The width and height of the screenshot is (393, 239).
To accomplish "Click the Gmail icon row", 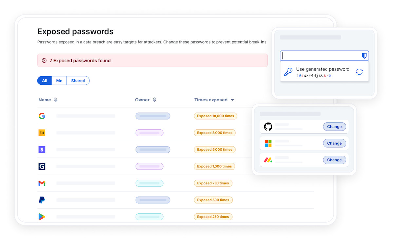I will (x=42, y=183).
